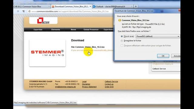Click the Common_Vision_Blox_10.2.iso filename in dialog

pyautogui.click(x=135, y=20)
